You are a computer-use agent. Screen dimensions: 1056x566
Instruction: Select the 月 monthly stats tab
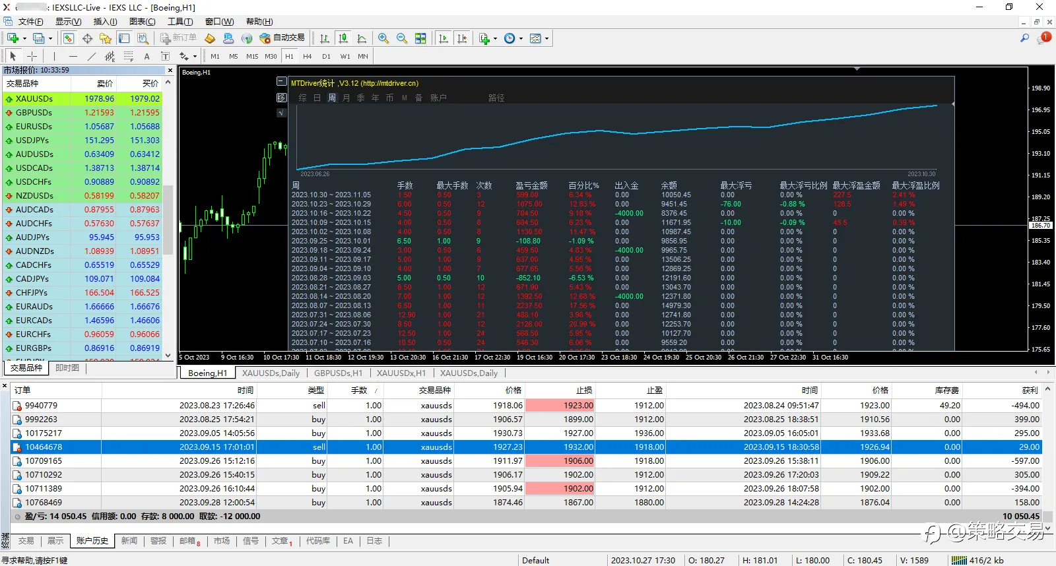click(346, 98)
